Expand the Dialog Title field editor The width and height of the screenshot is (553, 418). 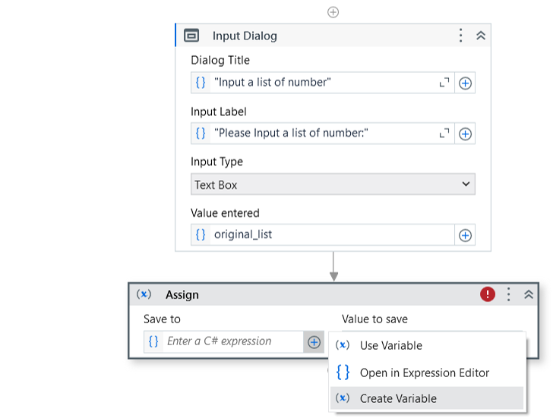pyautogui.click(x=444, y=83)
